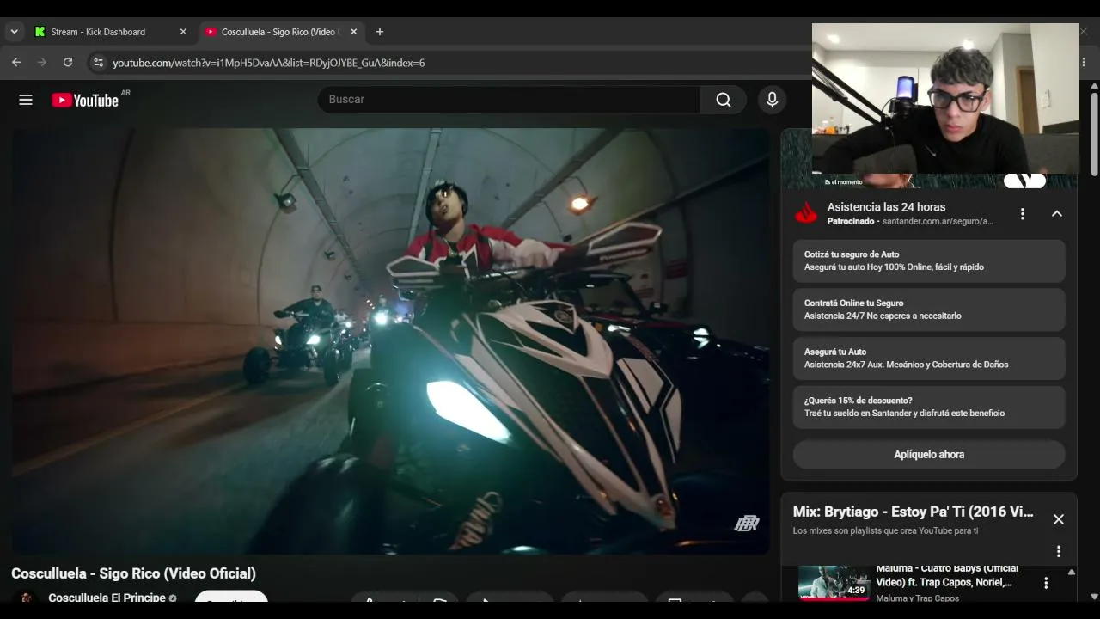Image resolution: width=1100 pixels, height=619 pixels.
Task: Open the santander.com.ar ad link
Action: coord(938,222)
